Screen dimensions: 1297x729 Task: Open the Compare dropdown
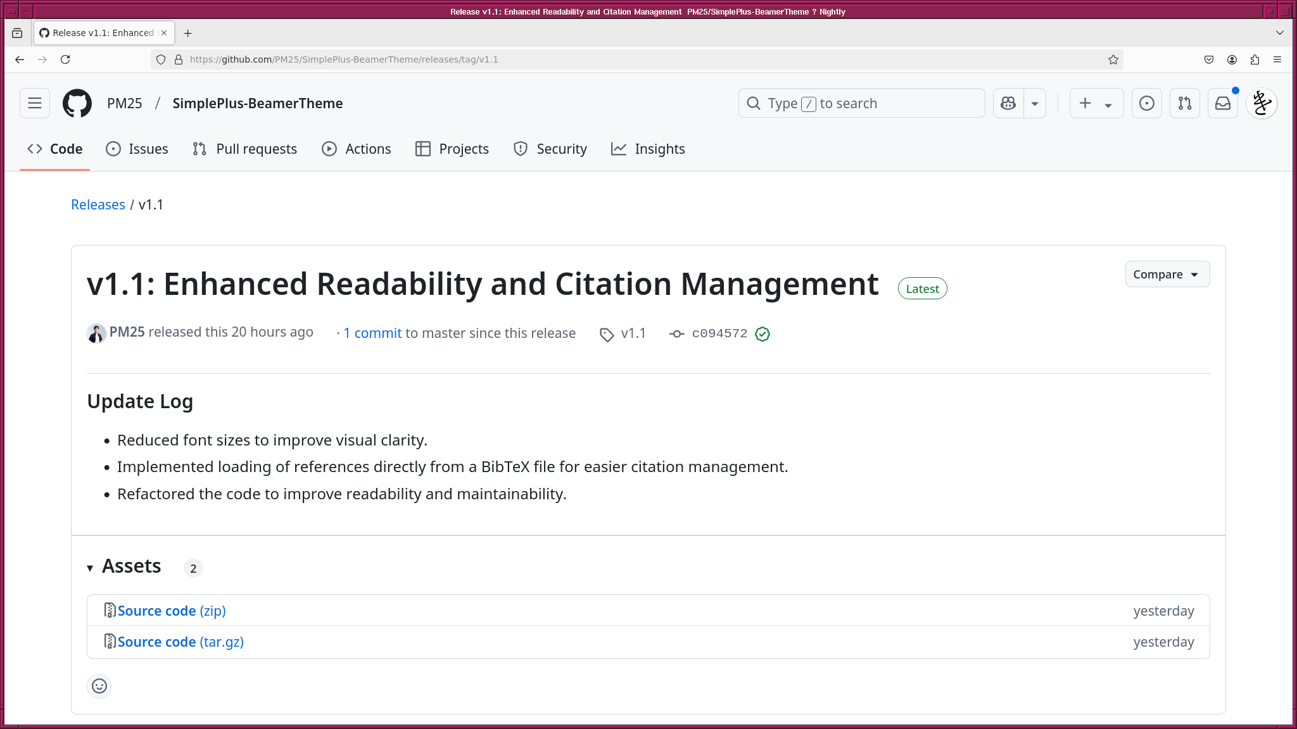(x=1167, y=274)
